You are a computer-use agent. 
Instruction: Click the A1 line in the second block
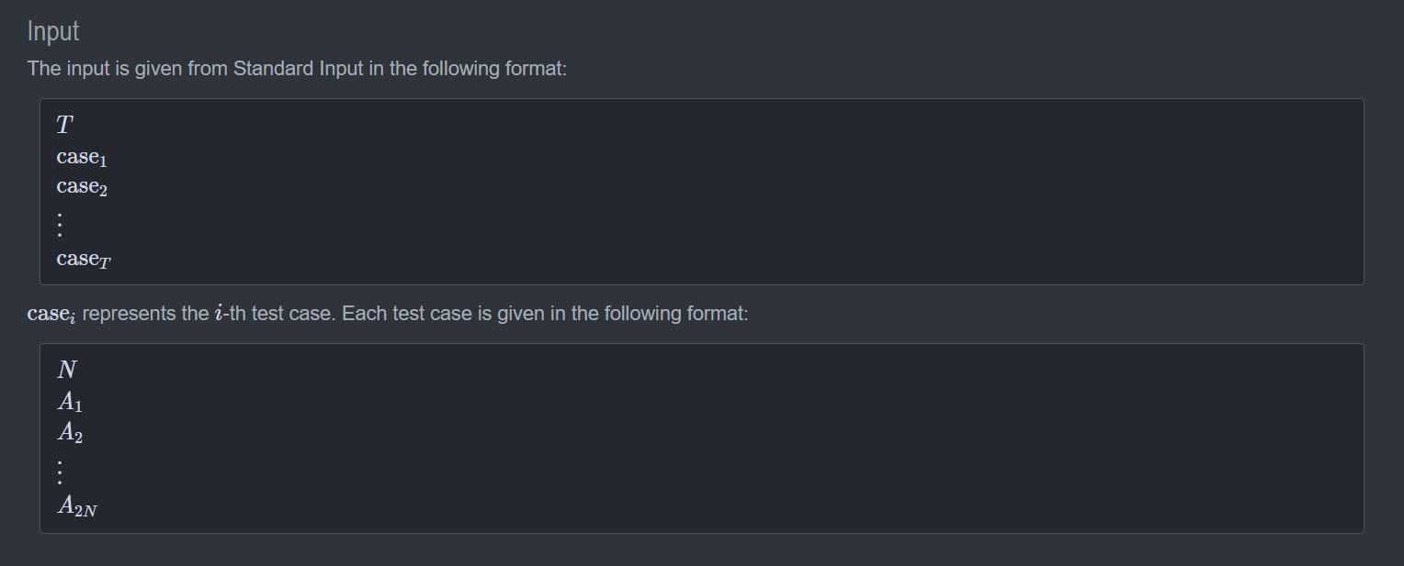pyautogui.click(x=70, y=403)
